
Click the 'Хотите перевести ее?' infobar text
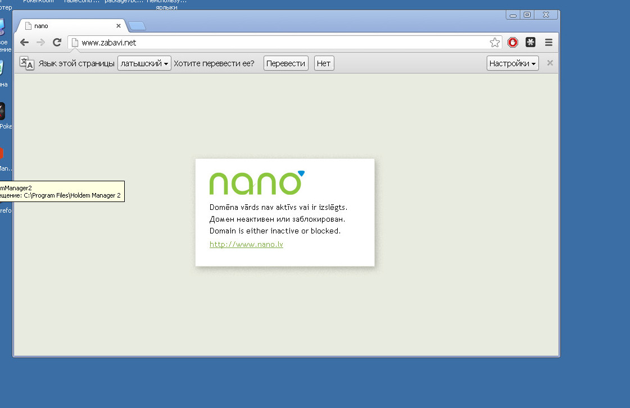point(214,63)
